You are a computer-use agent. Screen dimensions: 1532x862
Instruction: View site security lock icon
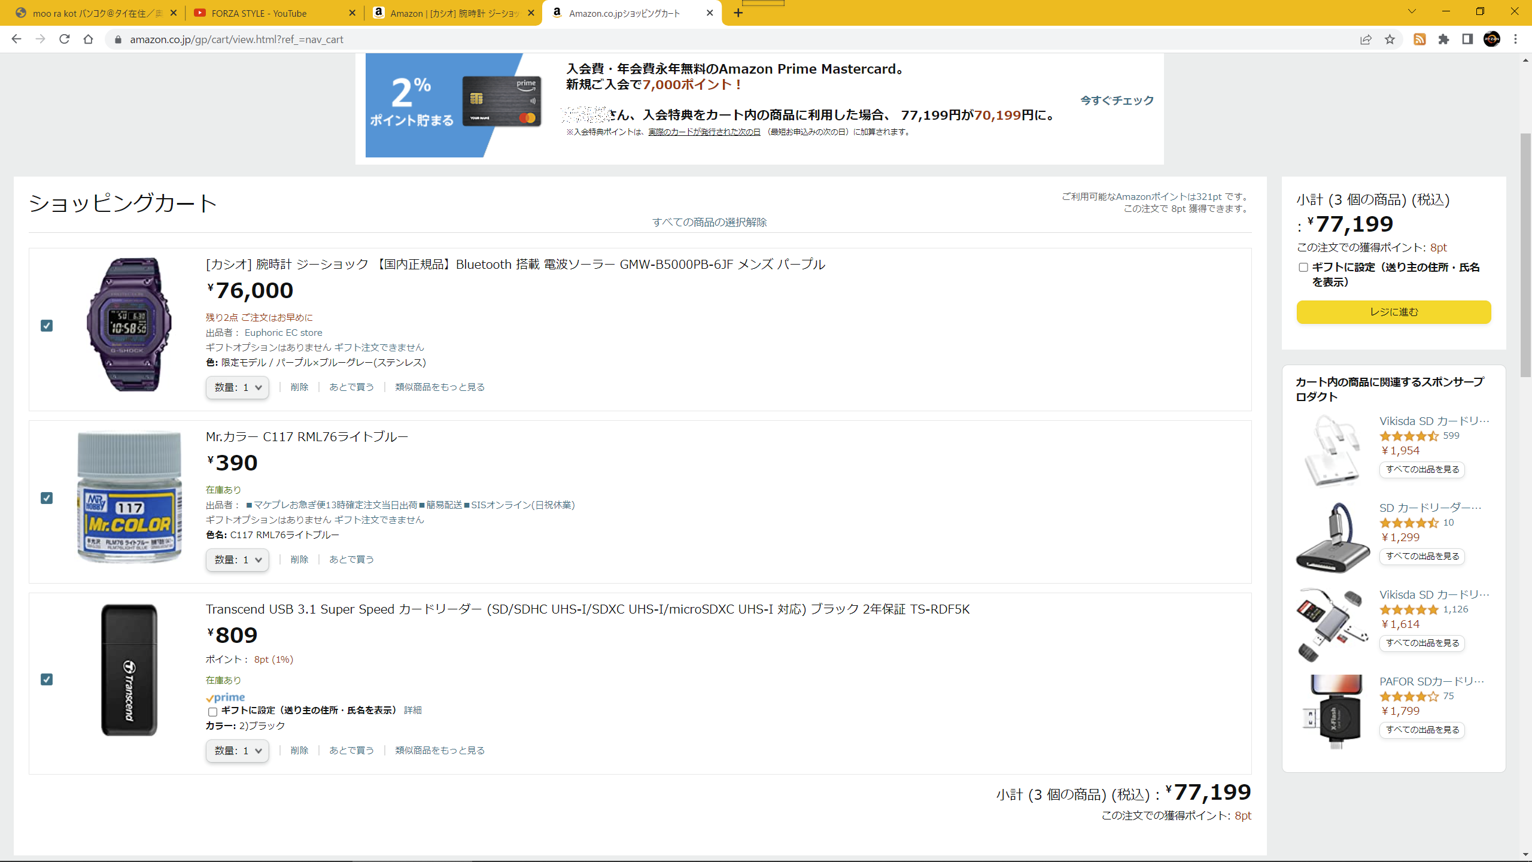(118, 40)
